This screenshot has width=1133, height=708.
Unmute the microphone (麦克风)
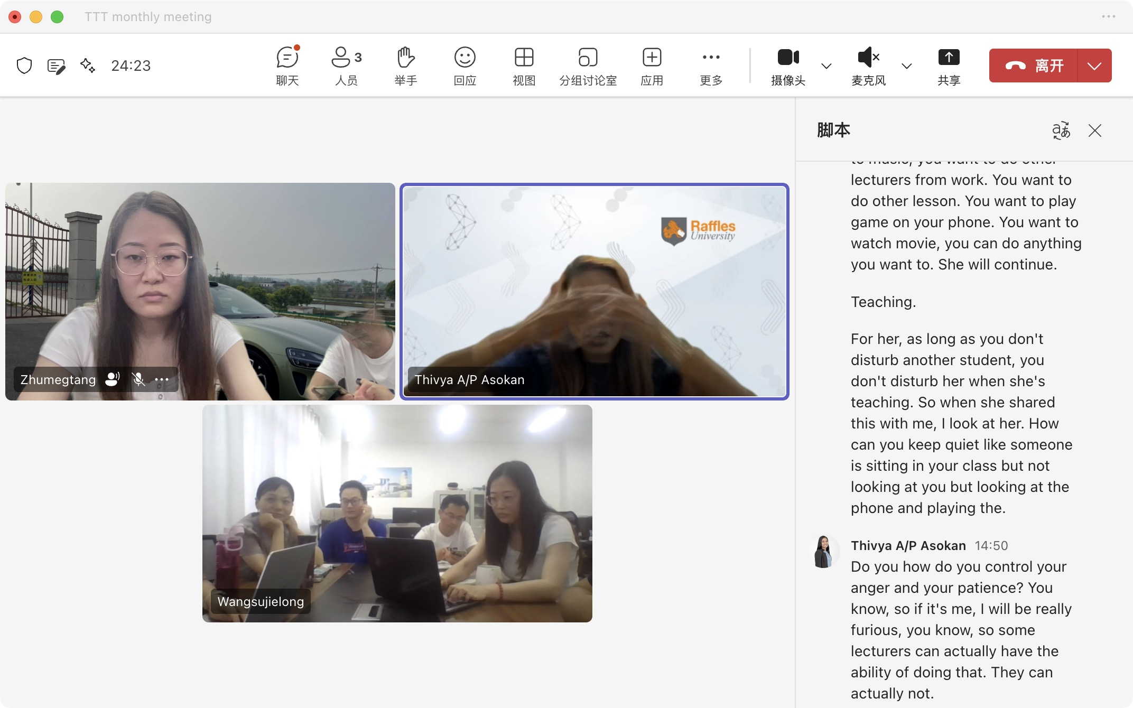[x=868, y=66]
